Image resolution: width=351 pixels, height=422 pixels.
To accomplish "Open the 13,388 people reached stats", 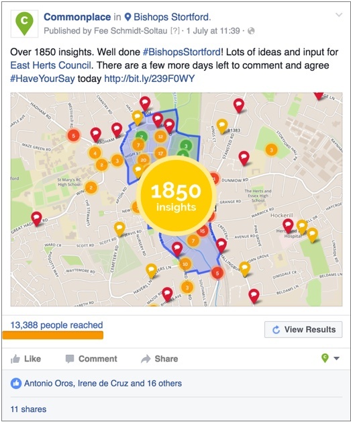I will (x=56, y=325).
